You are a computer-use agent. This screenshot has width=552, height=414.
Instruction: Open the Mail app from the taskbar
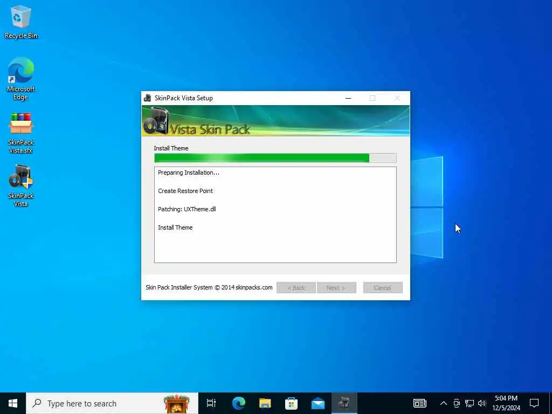coord(318,403)
